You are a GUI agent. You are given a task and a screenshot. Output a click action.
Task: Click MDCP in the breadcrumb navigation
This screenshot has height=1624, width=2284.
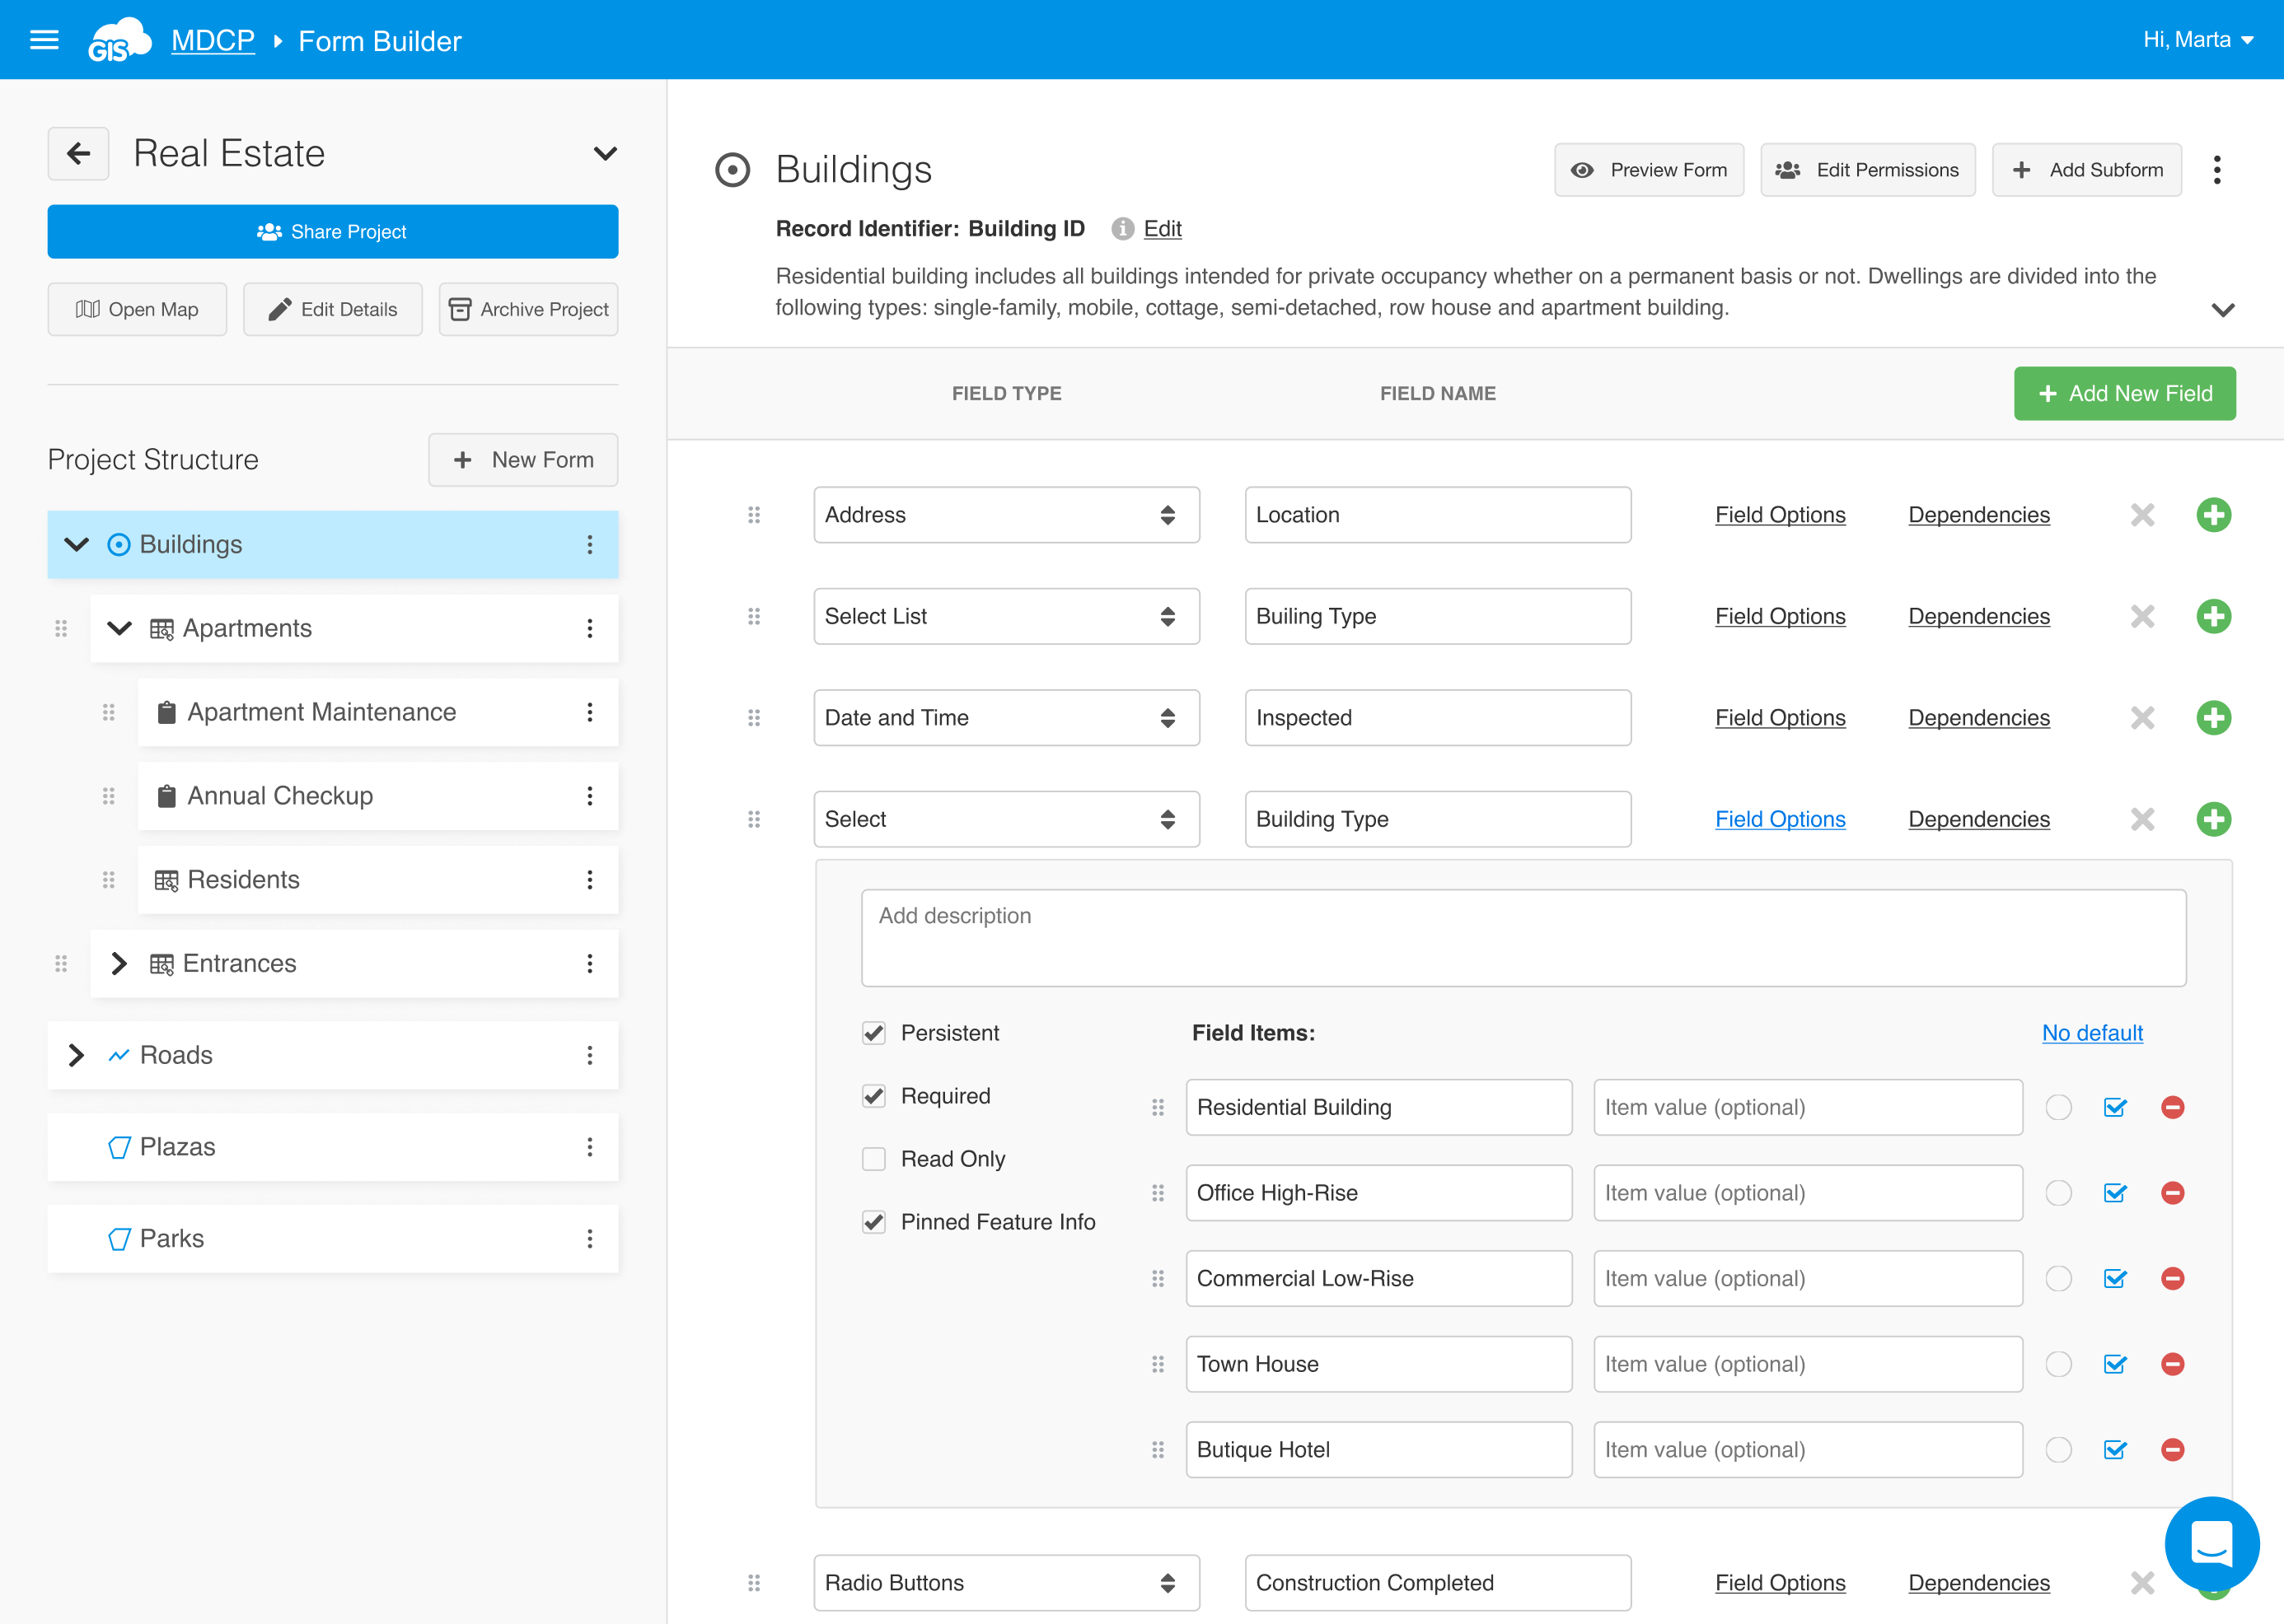click(x=213, y=40)
